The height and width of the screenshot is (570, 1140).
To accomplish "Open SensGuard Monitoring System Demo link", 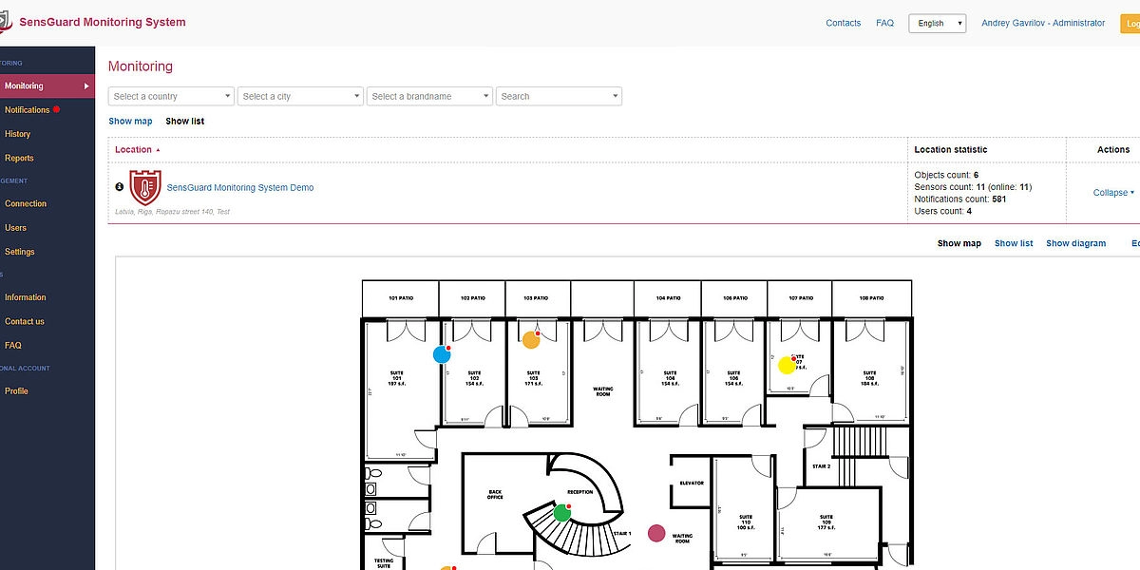I will 240,187.
